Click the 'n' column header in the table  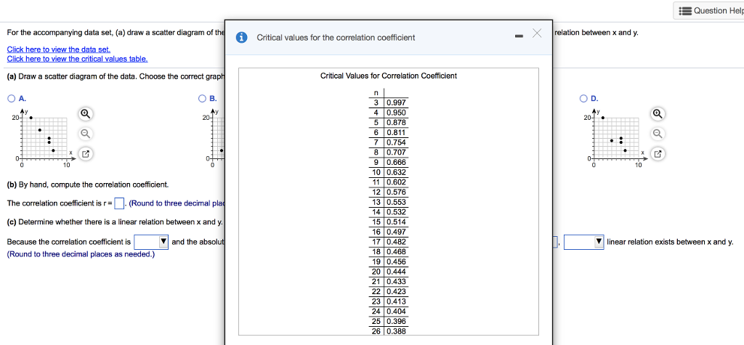[x=376, y=92]
